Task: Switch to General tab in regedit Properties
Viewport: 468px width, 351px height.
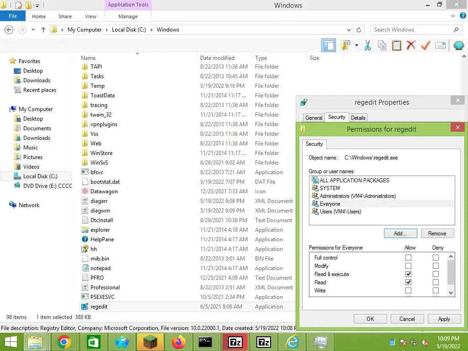Action: click(x=314, y=117)
